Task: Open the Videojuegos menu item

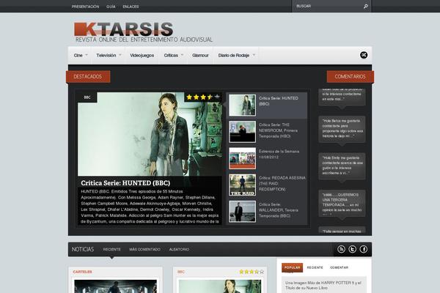Action: (142, 56)
